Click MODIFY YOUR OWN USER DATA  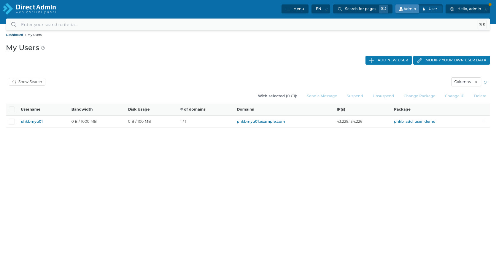click(452, 60)
